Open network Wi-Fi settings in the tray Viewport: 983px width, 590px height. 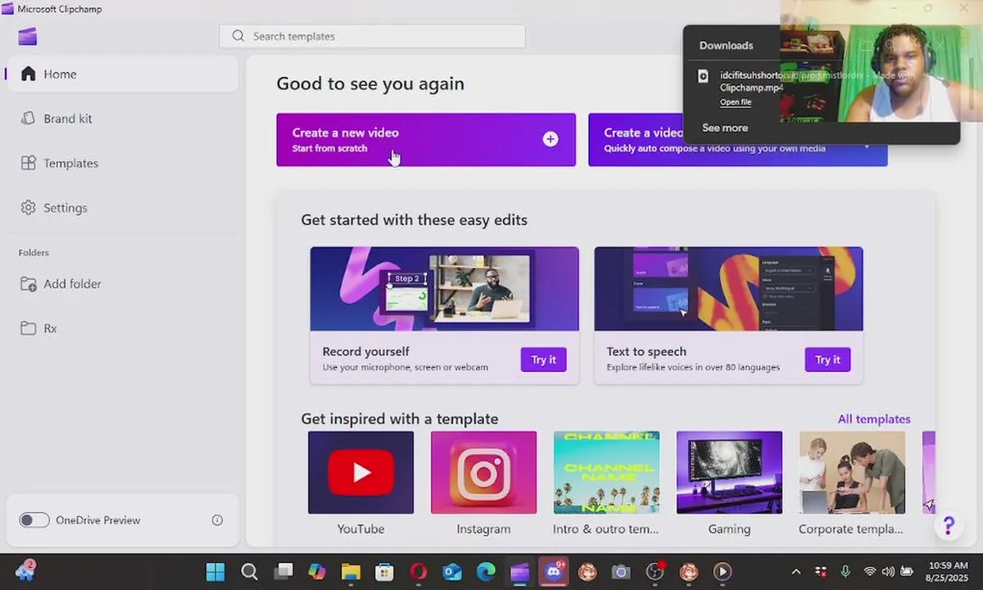tap(870, 572)
